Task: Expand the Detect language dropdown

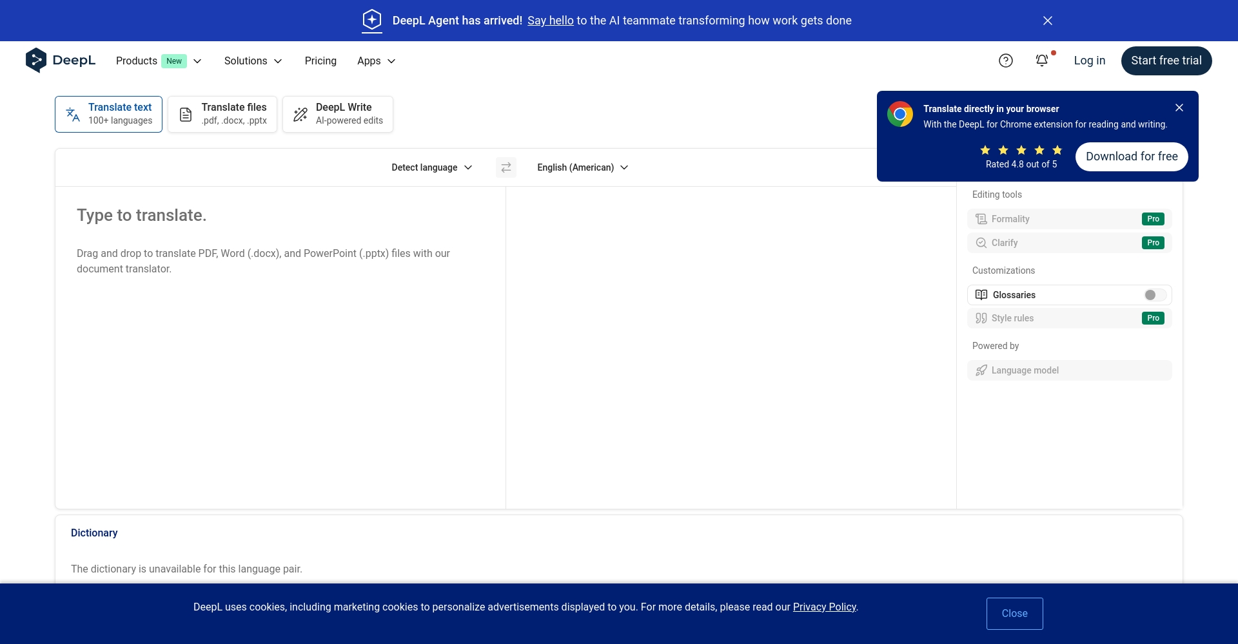Action: 431,167
